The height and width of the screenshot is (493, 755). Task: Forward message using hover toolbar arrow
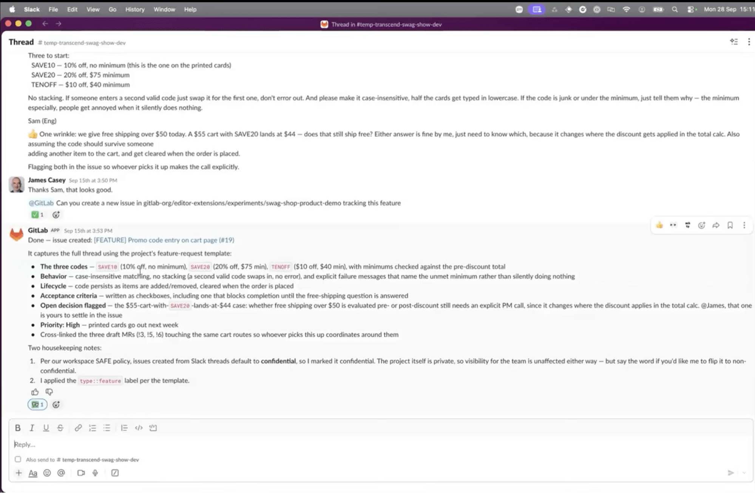pyautogui.click(x=716, y=225)
